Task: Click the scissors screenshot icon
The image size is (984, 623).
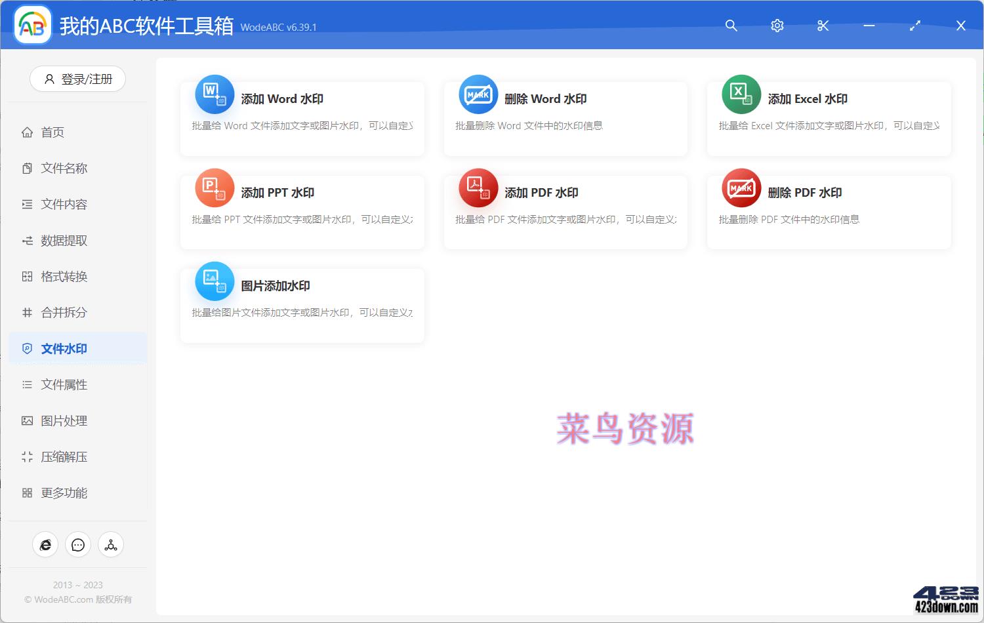Action: point(823,26)
